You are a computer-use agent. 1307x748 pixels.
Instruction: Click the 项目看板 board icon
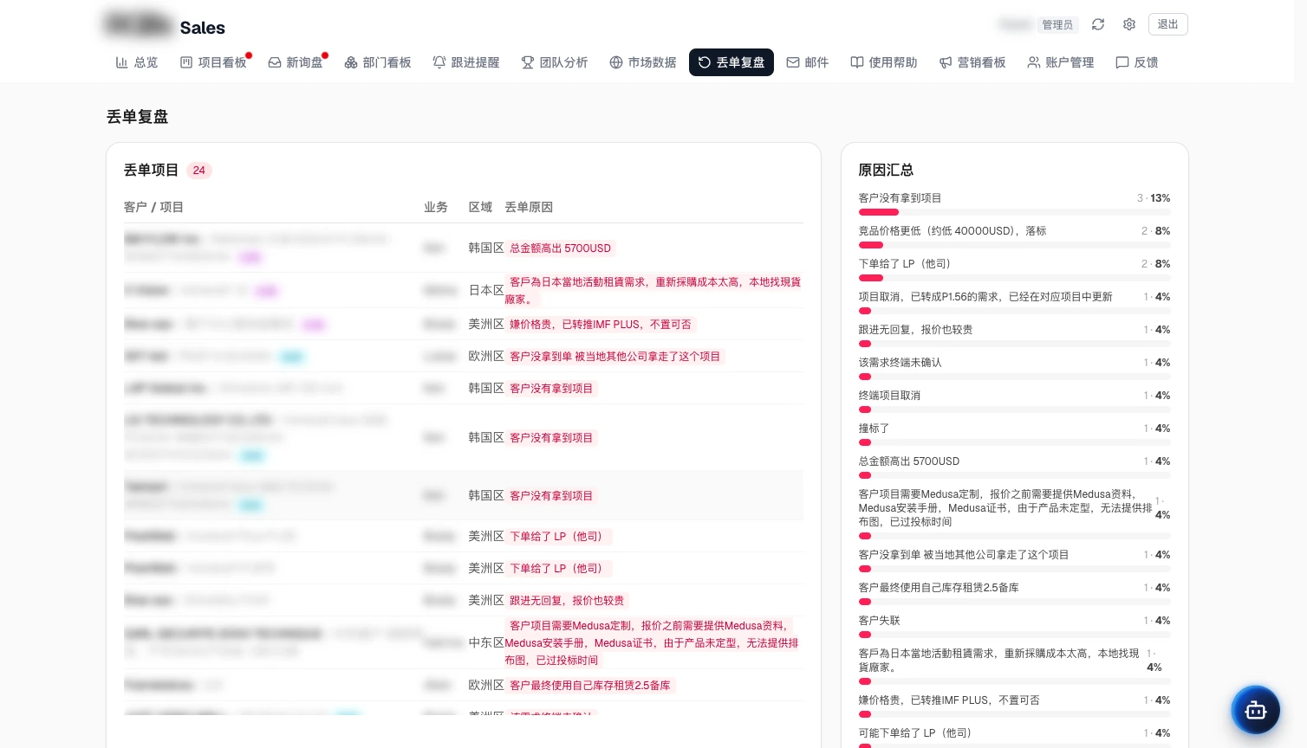(186, 62)
